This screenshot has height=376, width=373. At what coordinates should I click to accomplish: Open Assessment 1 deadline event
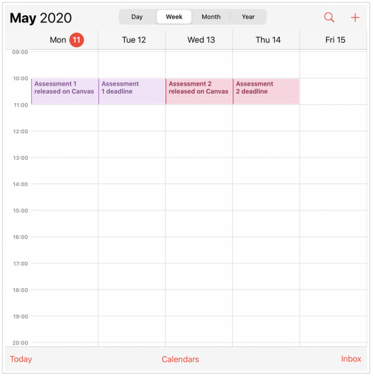pos(131,91)
